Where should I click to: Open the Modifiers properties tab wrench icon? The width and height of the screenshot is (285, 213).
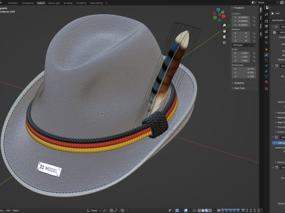coord(267,55)
